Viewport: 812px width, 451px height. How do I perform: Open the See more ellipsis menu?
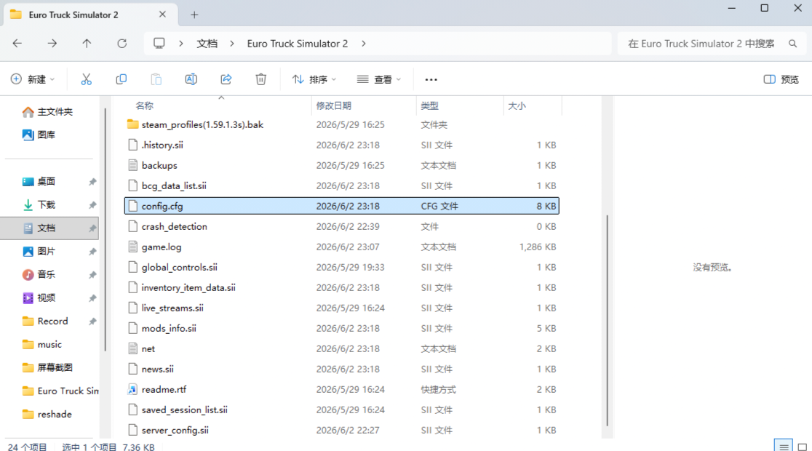pos(431,79)
